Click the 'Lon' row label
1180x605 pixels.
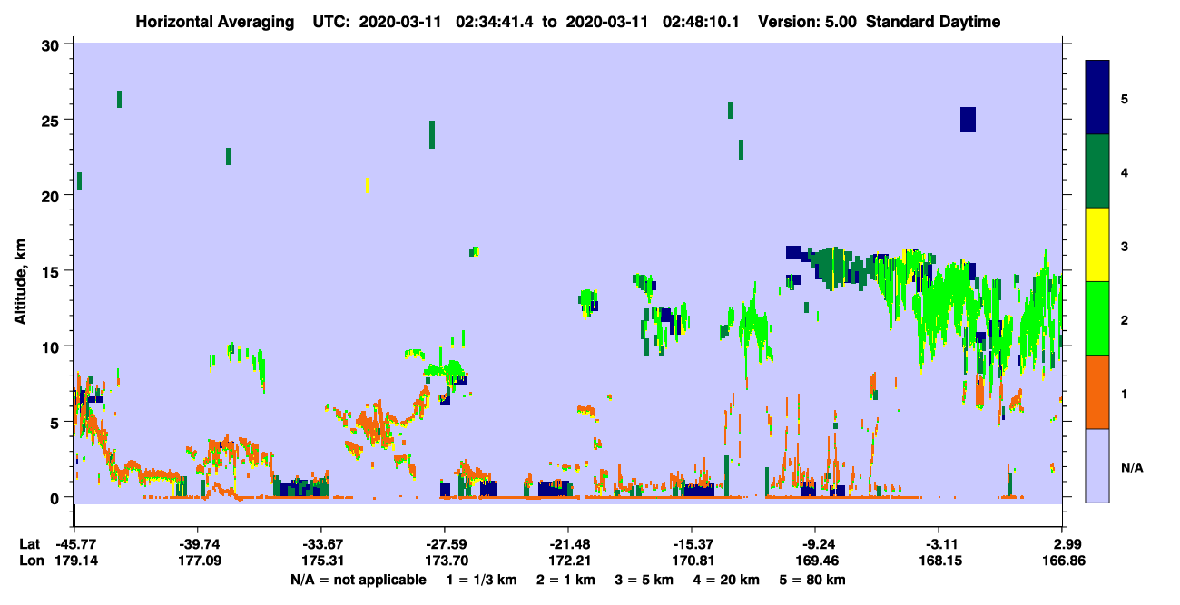pyautogui.click(x=30, y=561)
